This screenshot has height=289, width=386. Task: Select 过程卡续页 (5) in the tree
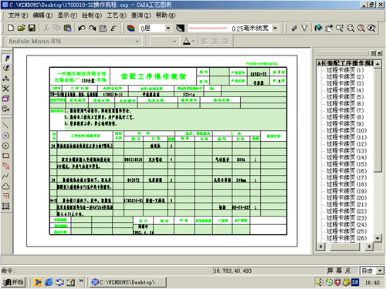click(x=345, y=97)
